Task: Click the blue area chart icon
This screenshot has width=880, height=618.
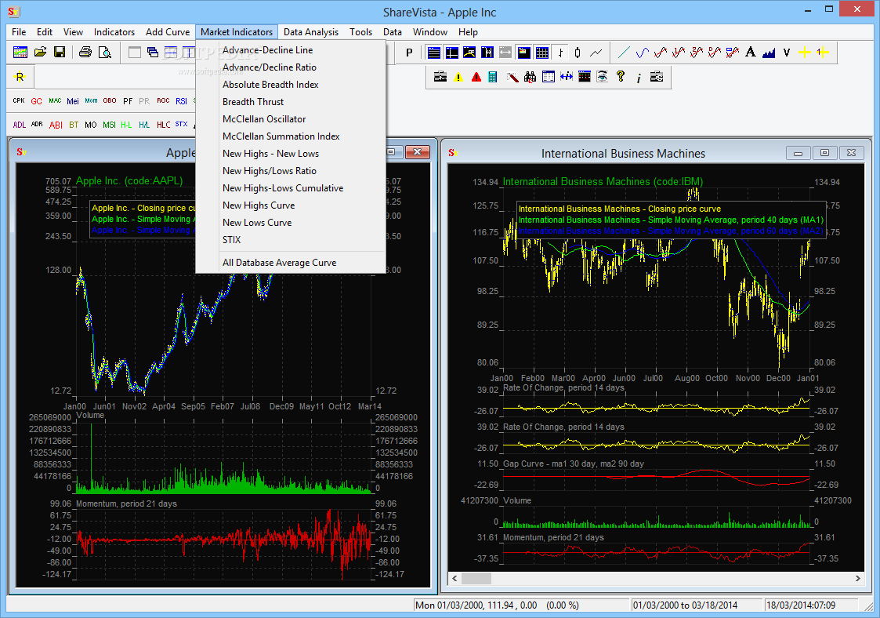Action: coord(768,53)
